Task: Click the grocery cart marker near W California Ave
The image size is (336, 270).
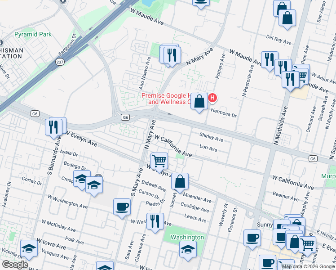Action: [x=159, y=162]
